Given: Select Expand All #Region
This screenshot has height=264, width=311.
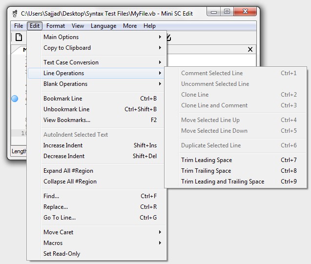Looking at the screenshot, I should (x=96, y=171).
